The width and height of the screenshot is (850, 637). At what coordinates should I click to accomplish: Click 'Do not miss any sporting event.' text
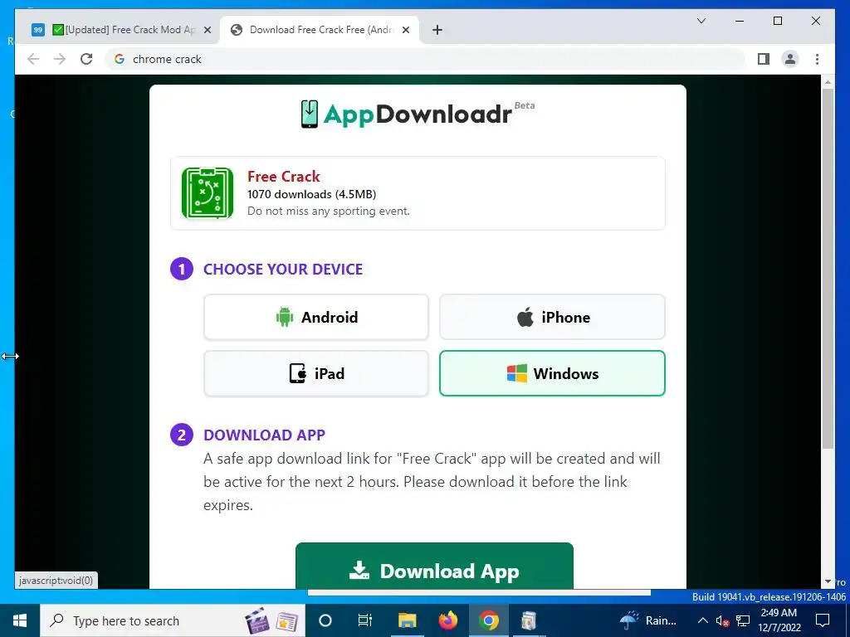[x=329, y=212]
